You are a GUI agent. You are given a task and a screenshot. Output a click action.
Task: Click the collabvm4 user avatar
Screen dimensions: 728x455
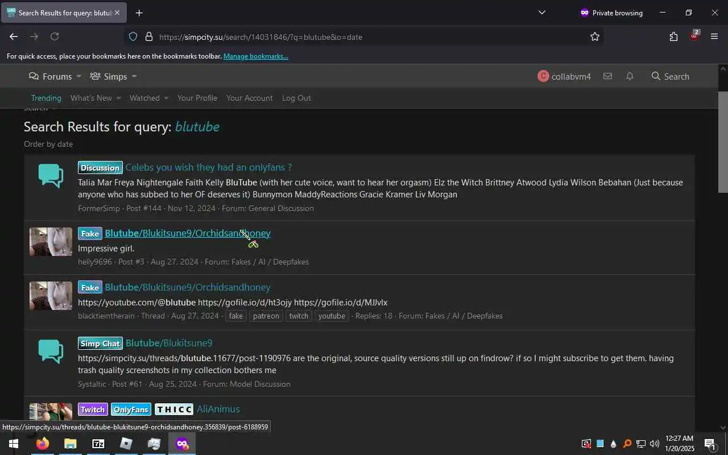click(x=543, y=76)
